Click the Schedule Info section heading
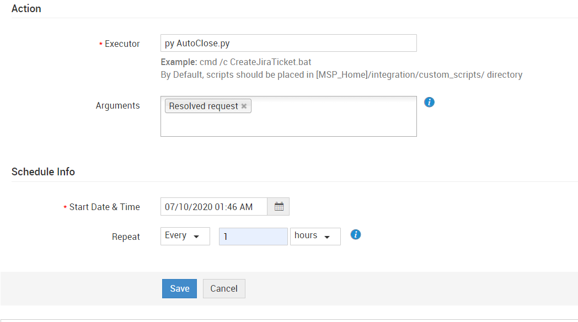Viewport: 578px width, 322px height. click(43, 171)
